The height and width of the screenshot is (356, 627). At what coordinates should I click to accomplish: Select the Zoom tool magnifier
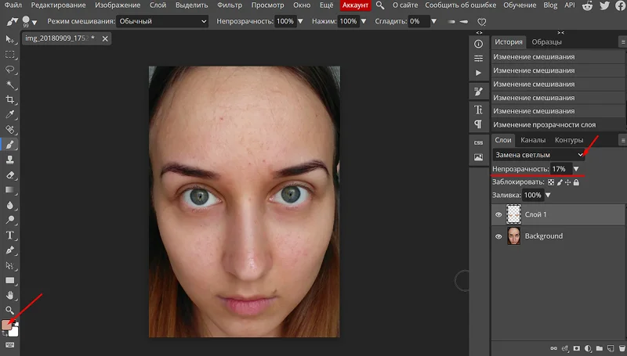10,310
